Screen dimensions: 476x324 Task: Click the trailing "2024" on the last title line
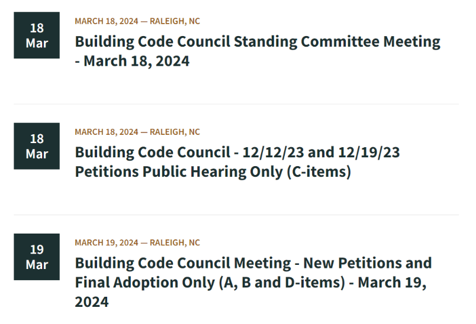click(x=92, y=302)
